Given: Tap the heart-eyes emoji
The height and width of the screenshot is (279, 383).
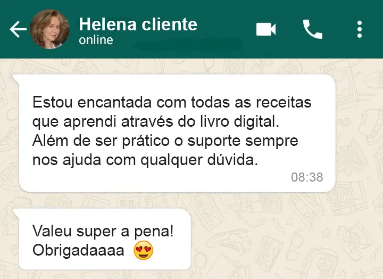Looking at the screenshot, I should coord(144,250).
